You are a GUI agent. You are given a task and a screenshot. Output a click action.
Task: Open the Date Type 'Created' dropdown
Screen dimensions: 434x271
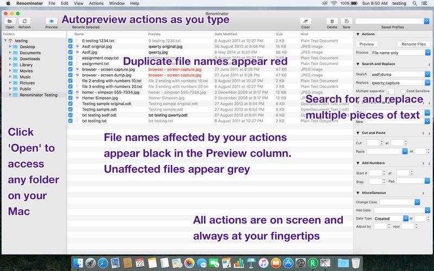406,218
